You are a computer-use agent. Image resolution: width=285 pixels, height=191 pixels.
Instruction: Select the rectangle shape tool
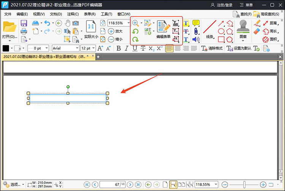(221, 39)
